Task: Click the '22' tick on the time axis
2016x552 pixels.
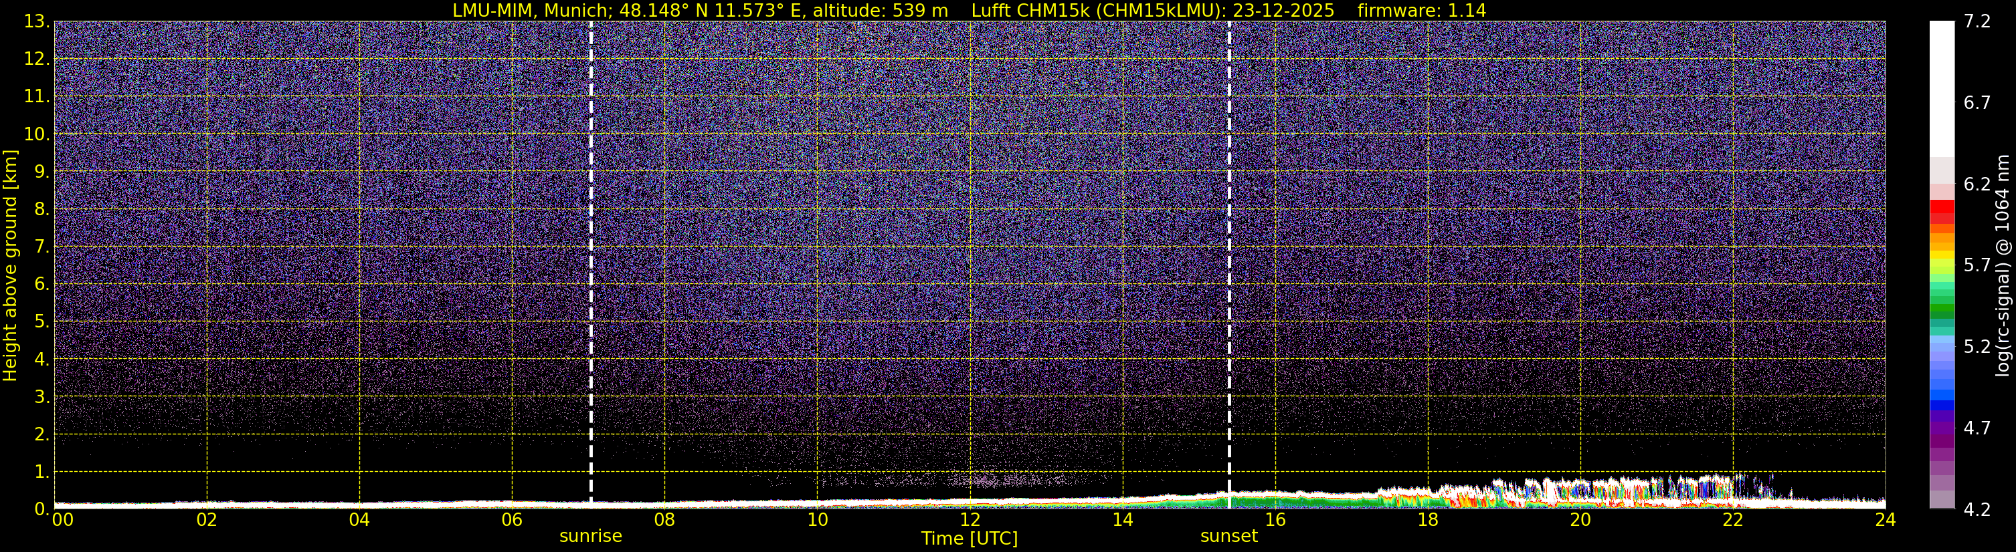Action: pos(1733,521)
